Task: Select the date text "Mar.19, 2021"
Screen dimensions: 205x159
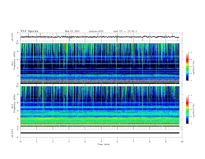Action: pyautogui.click(x=72, y=31)
